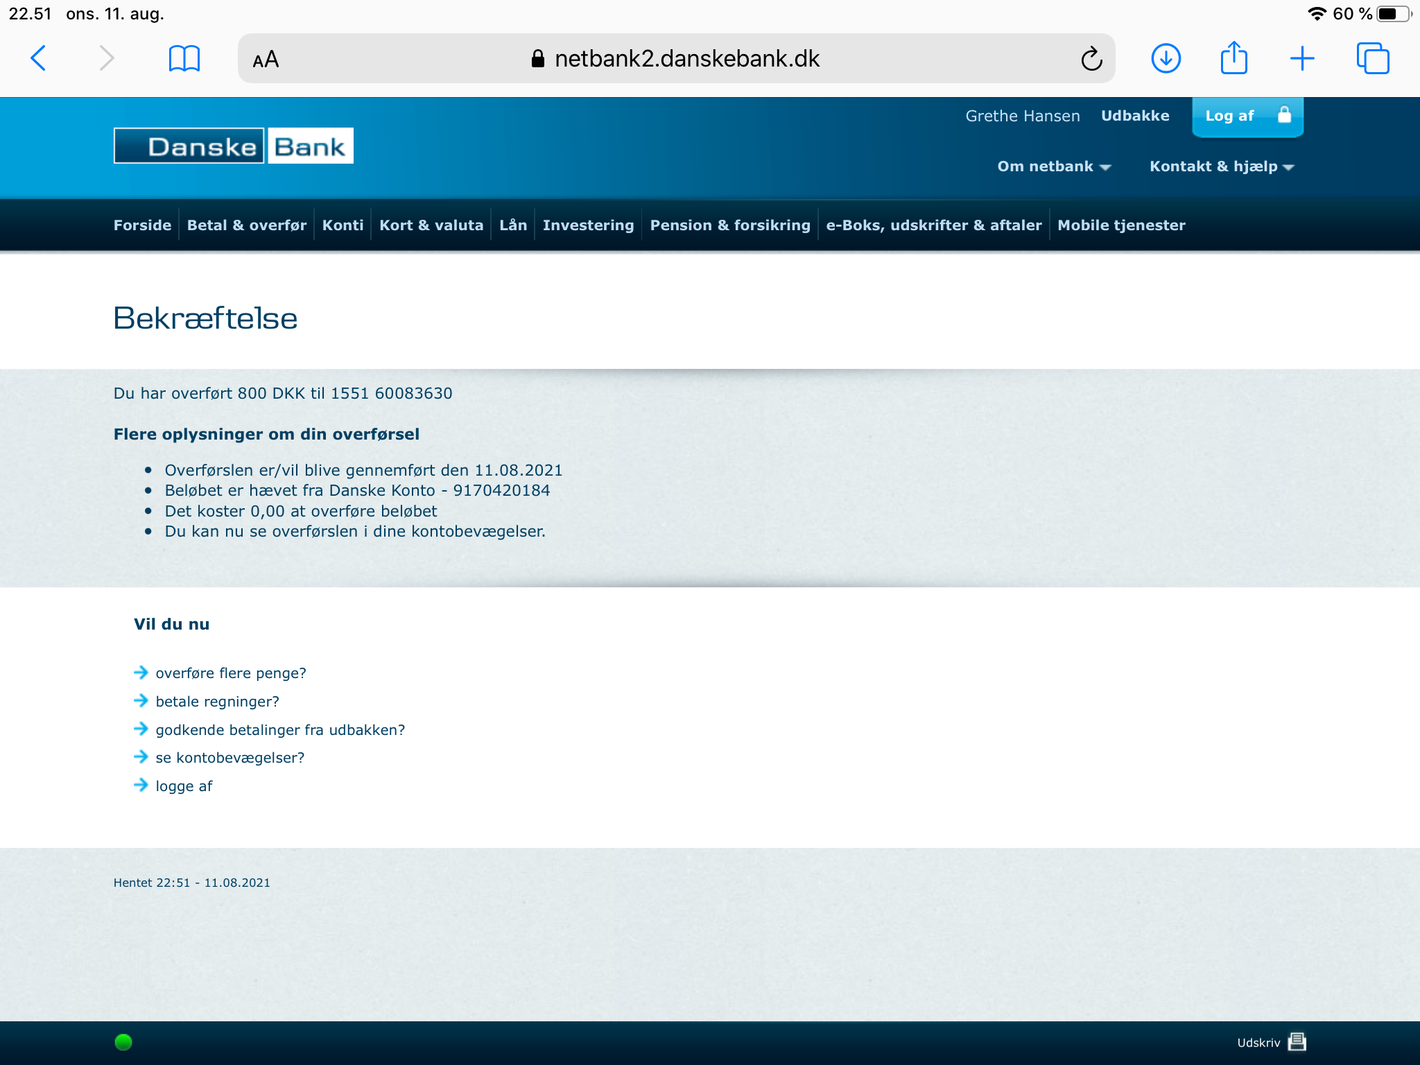The image size is (1420, 1065).
Task: Click the Danske Bank logo
Action: pos(234,146)
